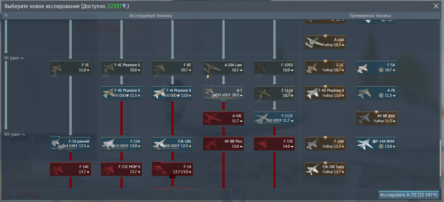Click the locked F-14 group card
The width and height of the screenshot is (444, 202).
point(172,169)
